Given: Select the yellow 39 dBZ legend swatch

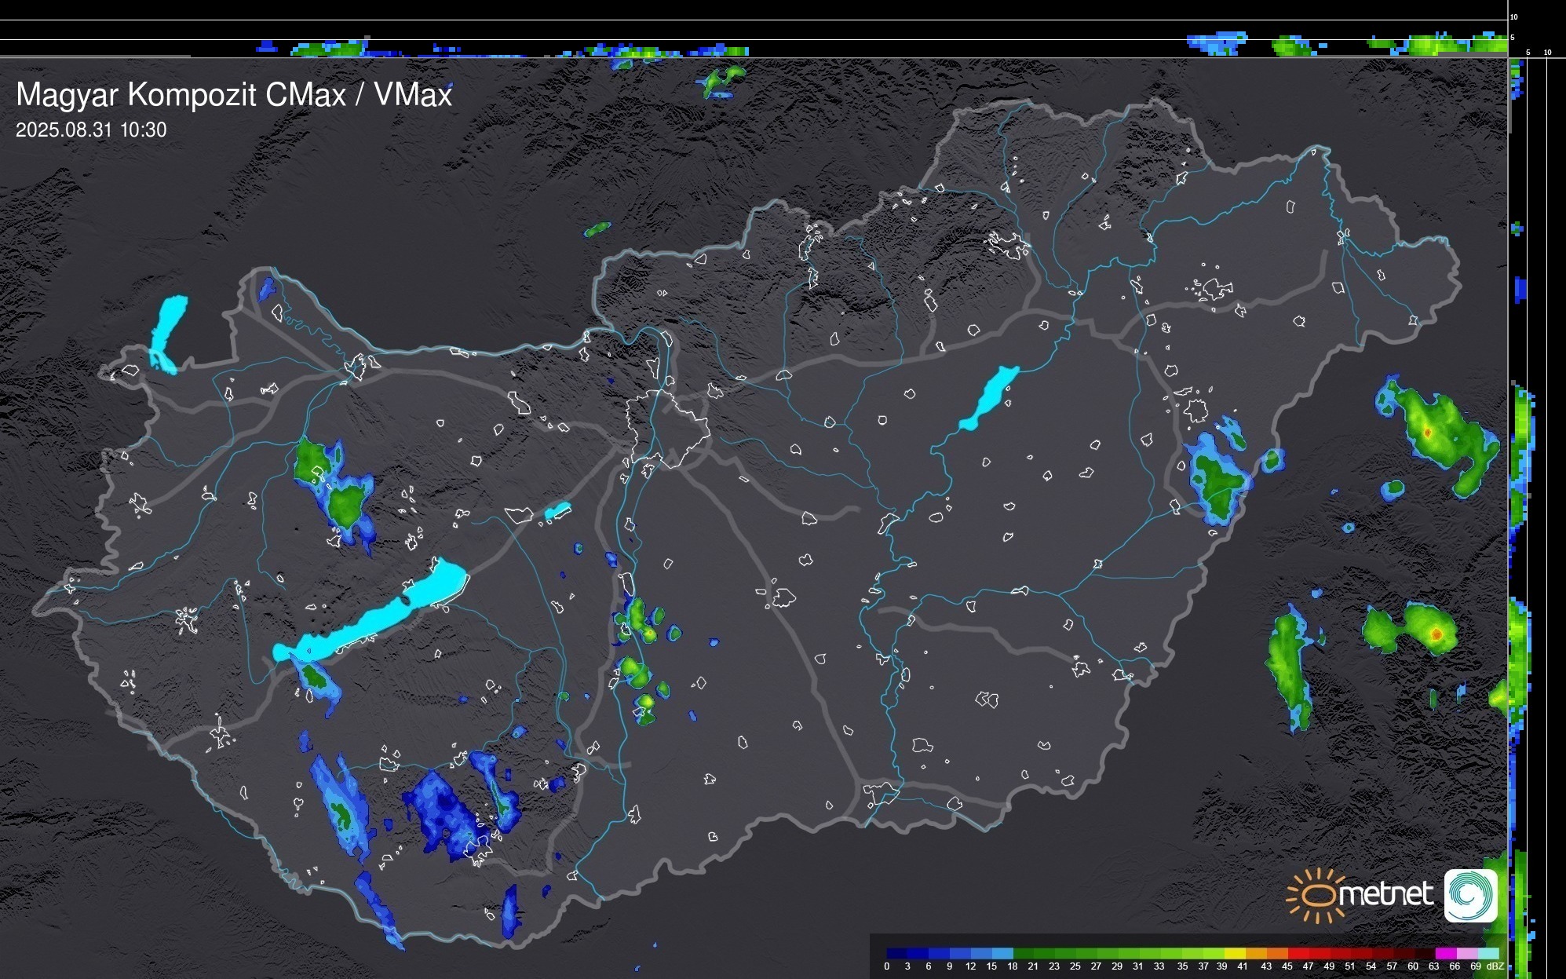Looking at the screenshot, I should pos(1235,953).
